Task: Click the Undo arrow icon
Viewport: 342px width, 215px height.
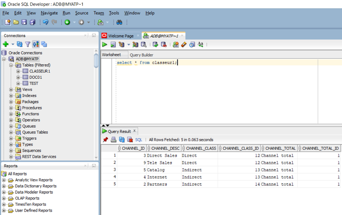Action: pyautogui.click(x=45, y=22)
